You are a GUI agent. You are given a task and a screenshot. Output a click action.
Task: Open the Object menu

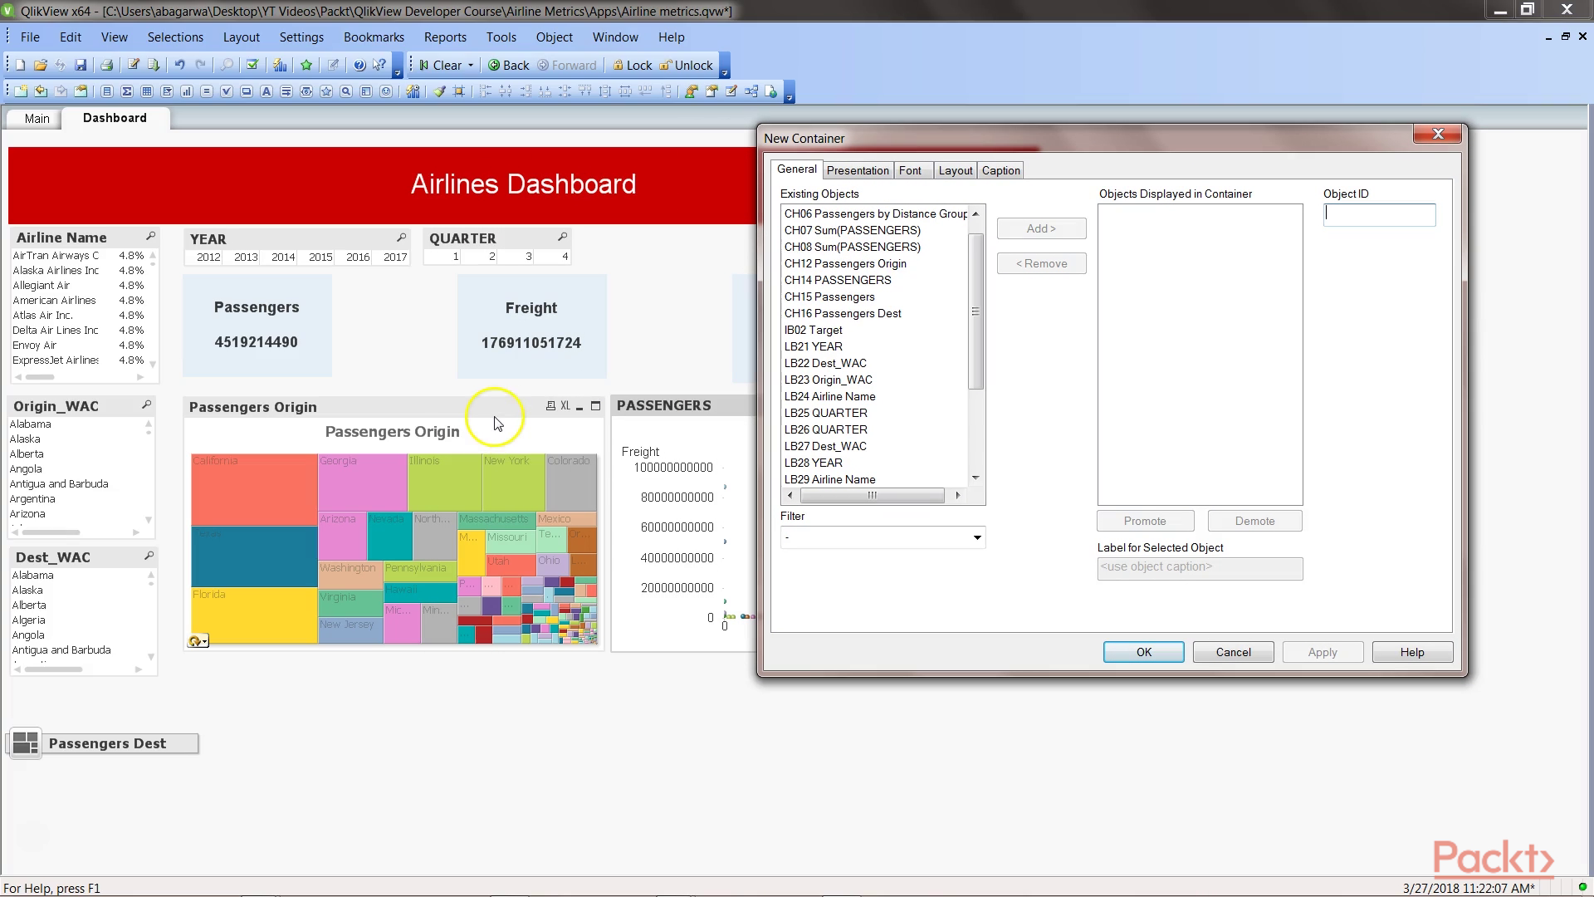554,37
